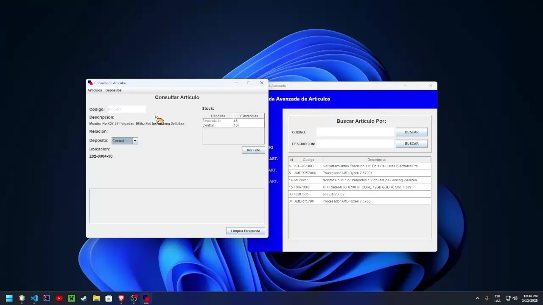Viewport: 543px width, 305px height.
Task: Click the Id column header in results table
Action: 291,160
